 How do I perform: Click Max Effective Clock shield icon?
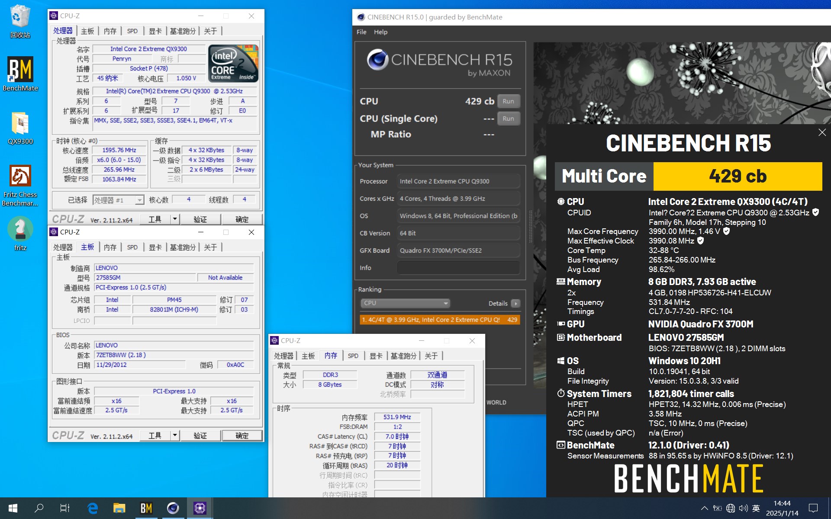[x=700, y=240]
